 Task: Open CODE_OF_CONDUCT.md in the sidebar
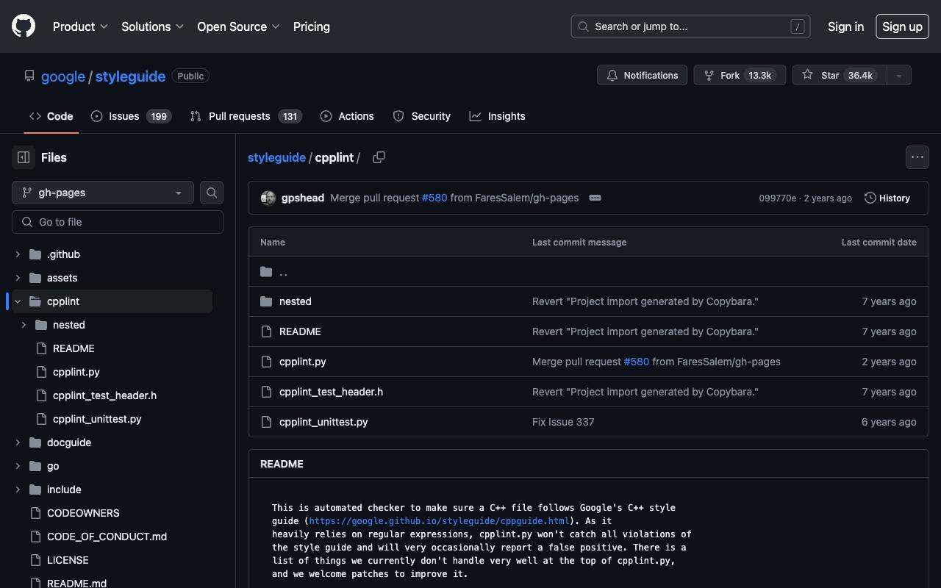pos(107,537)
